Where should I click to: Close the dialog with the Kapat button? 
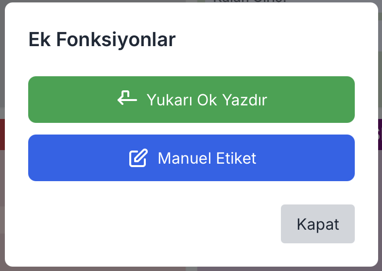coord(318,224)
